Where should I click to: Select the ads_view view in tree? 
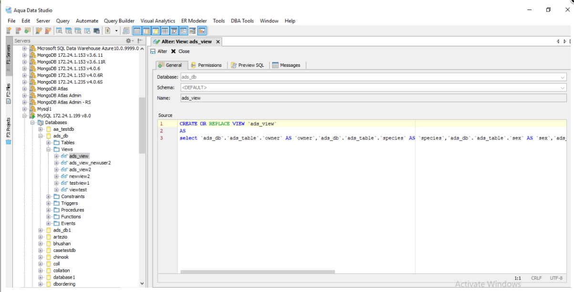[79, 156]
